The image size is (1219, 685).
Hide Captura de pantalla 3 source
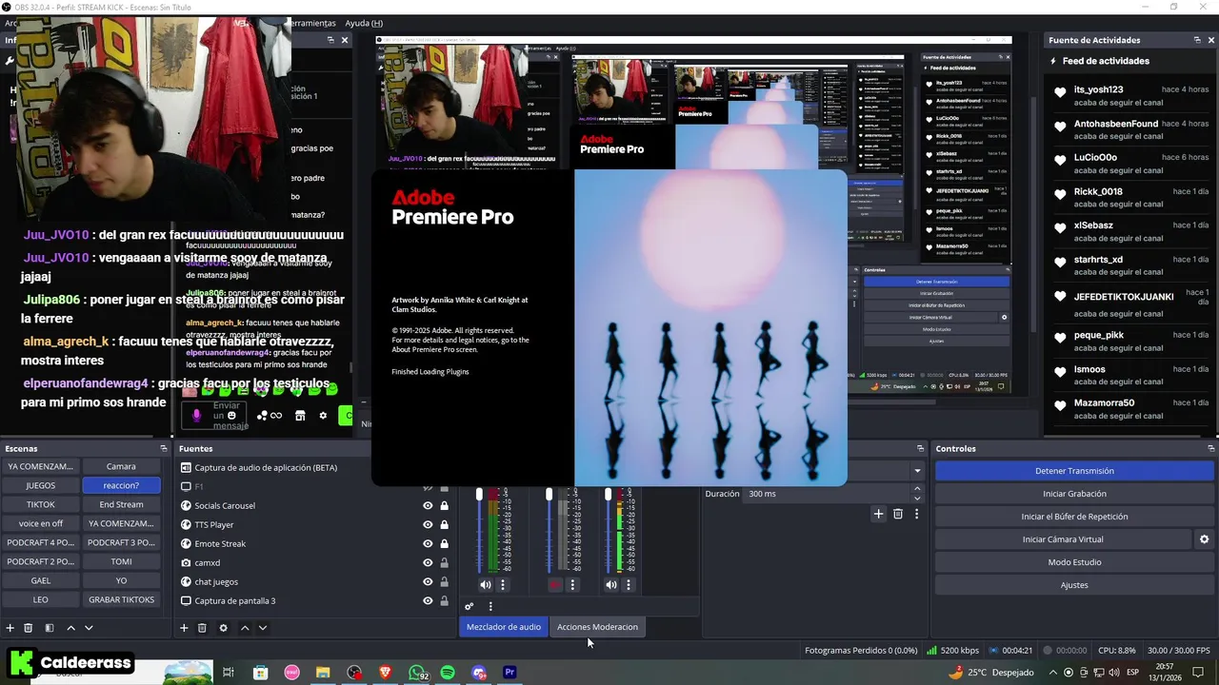point(428,601)
